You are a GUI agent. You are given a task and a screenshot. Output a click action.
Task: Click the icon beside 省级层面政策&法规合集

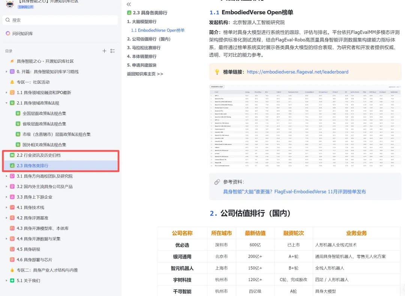18,124
